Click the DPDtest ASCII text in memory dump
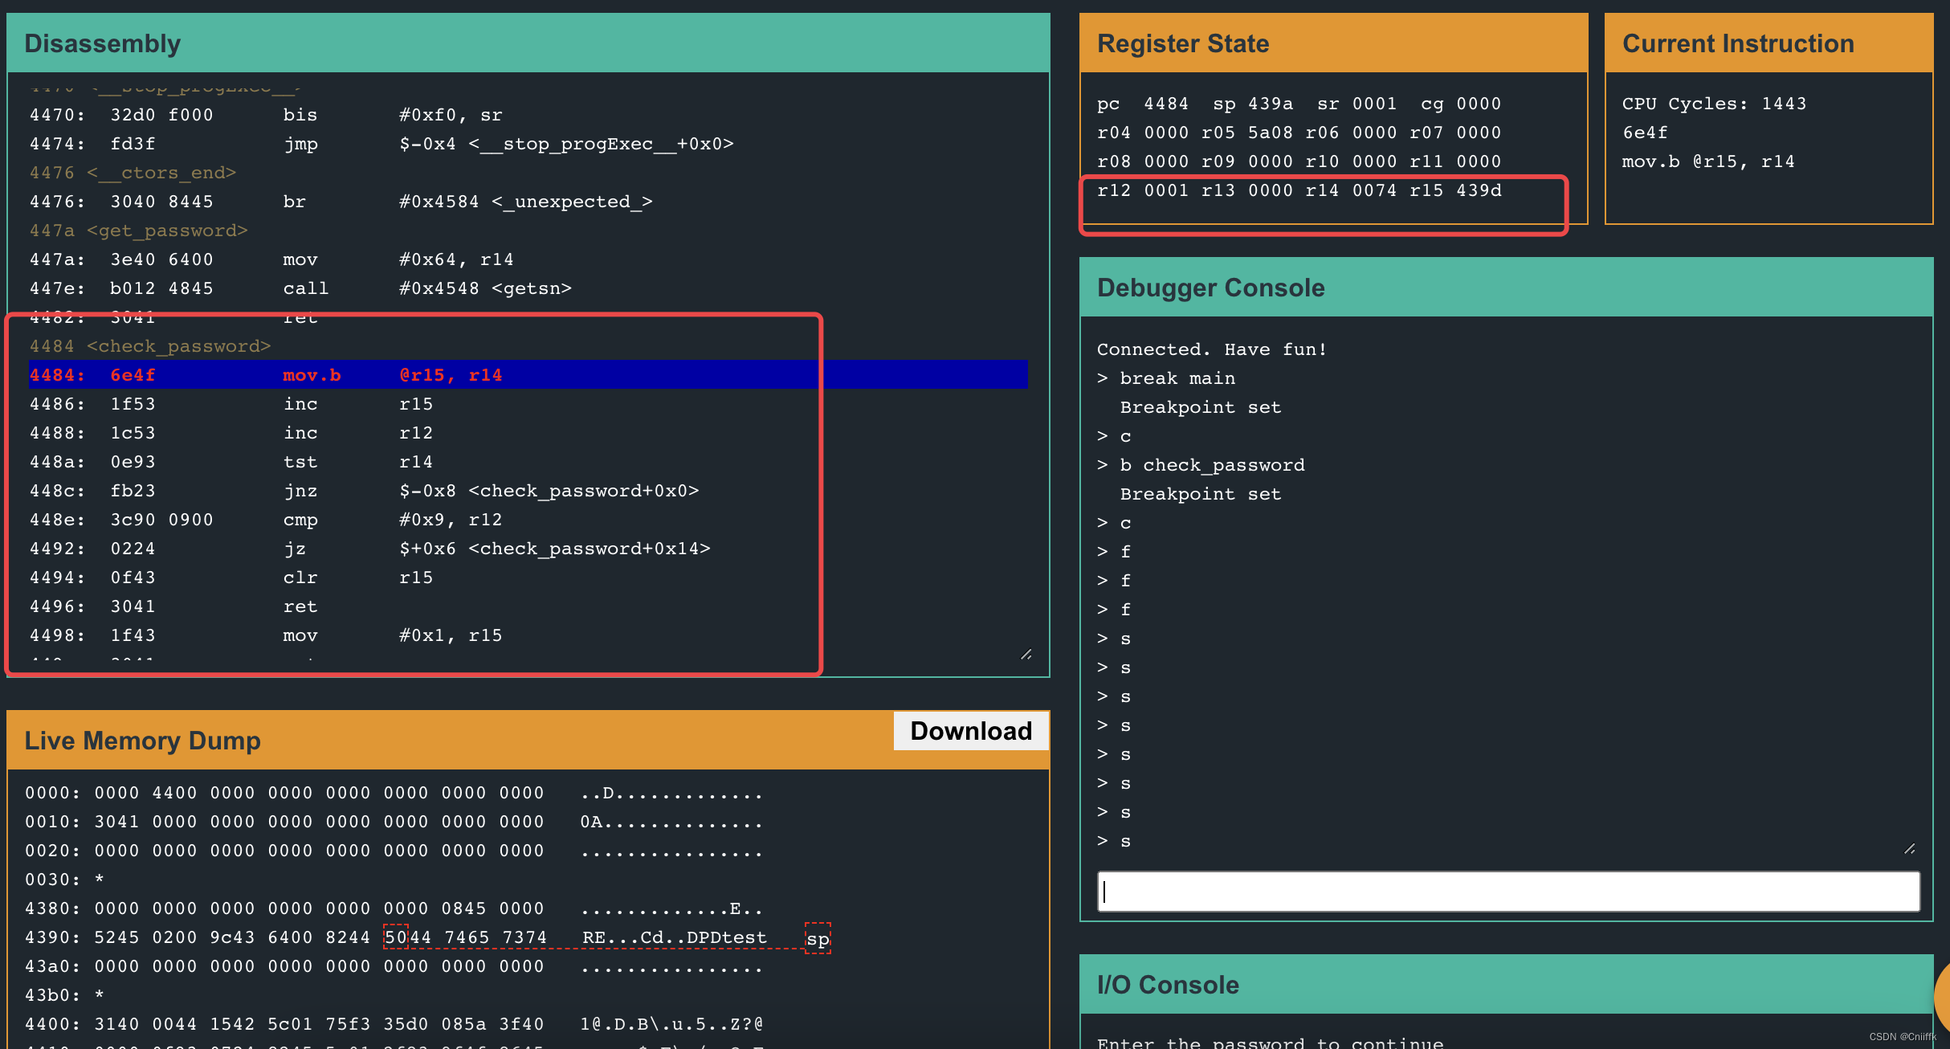The width and height of the screenshot is (1950, 1049). click(x=727, y=937)
